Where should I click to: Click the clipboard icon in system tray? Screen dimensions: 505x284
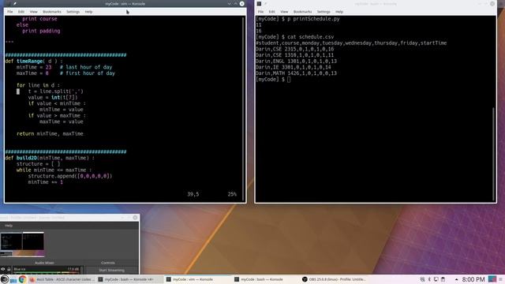click(x=443, y=279)
